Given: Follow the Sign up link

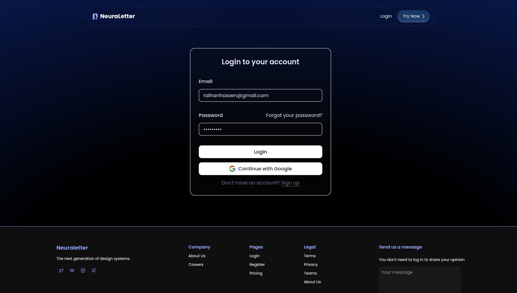Looking at the screenshot, I should 290,183.
